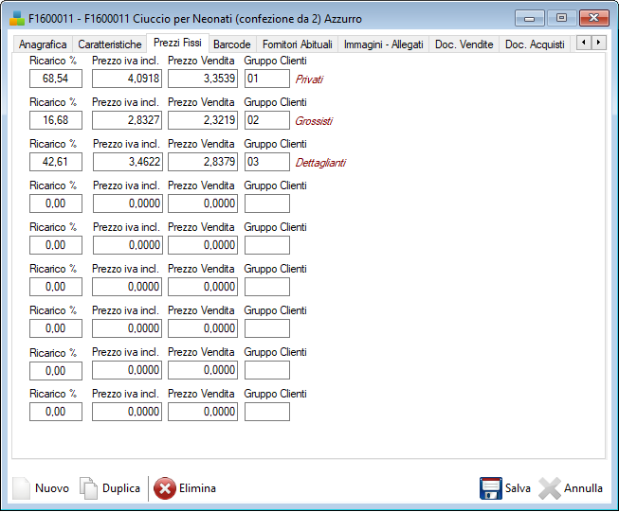Select the Barcode tab
This screenshot has height=512, width=619.
[231, 44]
